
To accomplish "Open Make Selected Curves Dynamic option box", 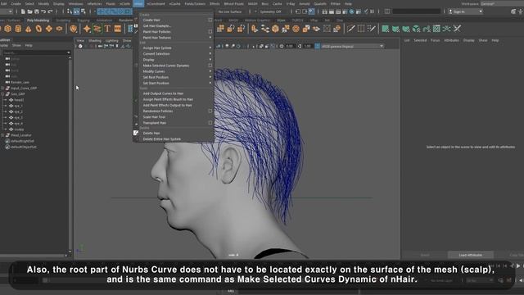I will (210, 66).
